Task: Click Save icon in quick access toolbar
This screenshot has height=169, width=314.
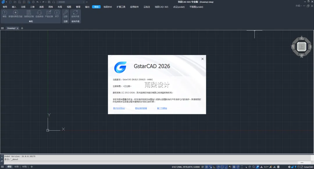Action: 20,2
